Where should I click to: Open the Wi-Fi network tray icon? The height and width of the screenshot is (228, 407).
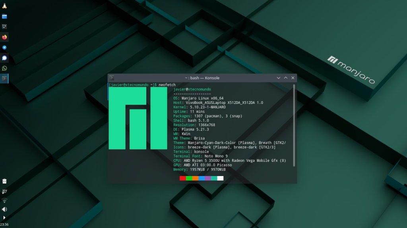[x=4, y=200]
